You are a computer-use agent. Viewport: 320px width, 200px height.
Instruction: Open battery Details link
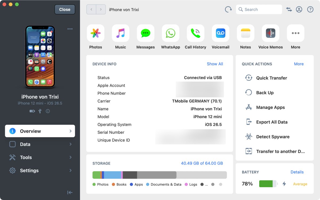tap(297, 172)
